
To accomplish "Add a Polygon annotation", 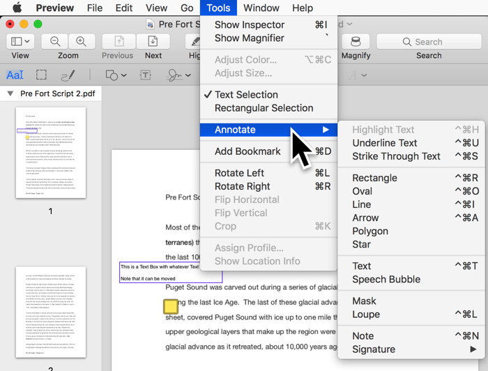I will click(411, 231).
